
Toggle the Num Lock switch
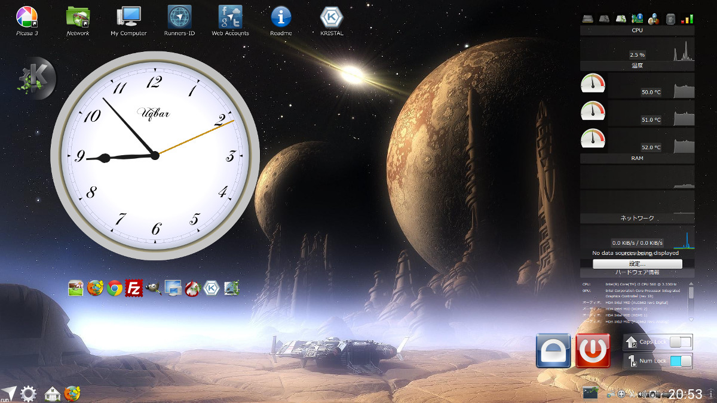pos(681,361)
